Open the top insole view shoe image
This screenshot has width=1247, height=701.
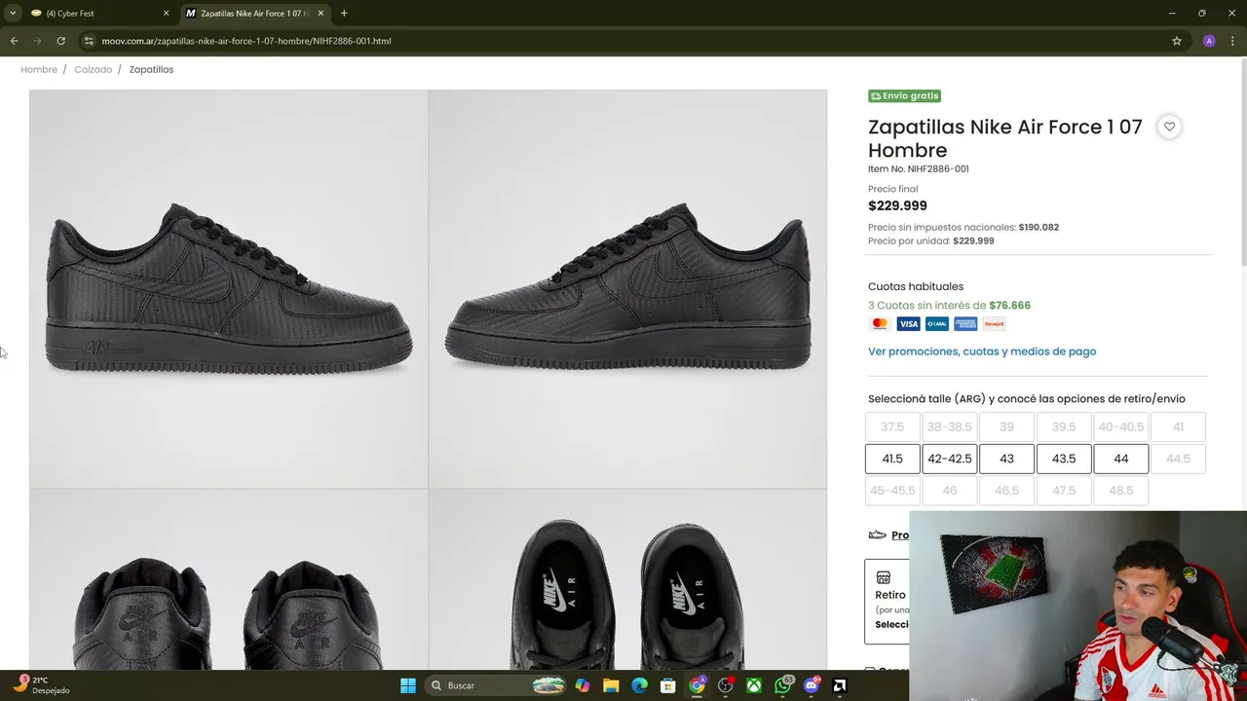tap(627, 579)
